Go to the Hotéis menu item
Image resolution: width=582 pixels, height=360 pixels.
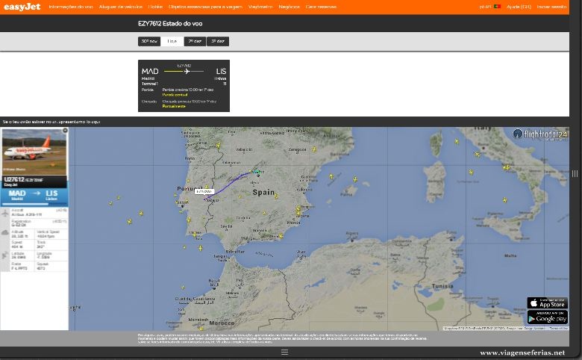click(x=155, y=7)
